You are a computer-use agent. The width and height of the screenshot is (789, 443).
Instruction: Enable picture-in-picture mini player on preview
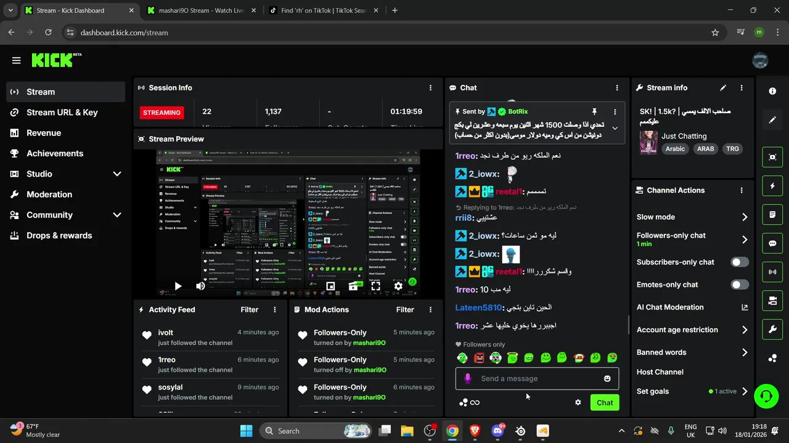[331, 286]
